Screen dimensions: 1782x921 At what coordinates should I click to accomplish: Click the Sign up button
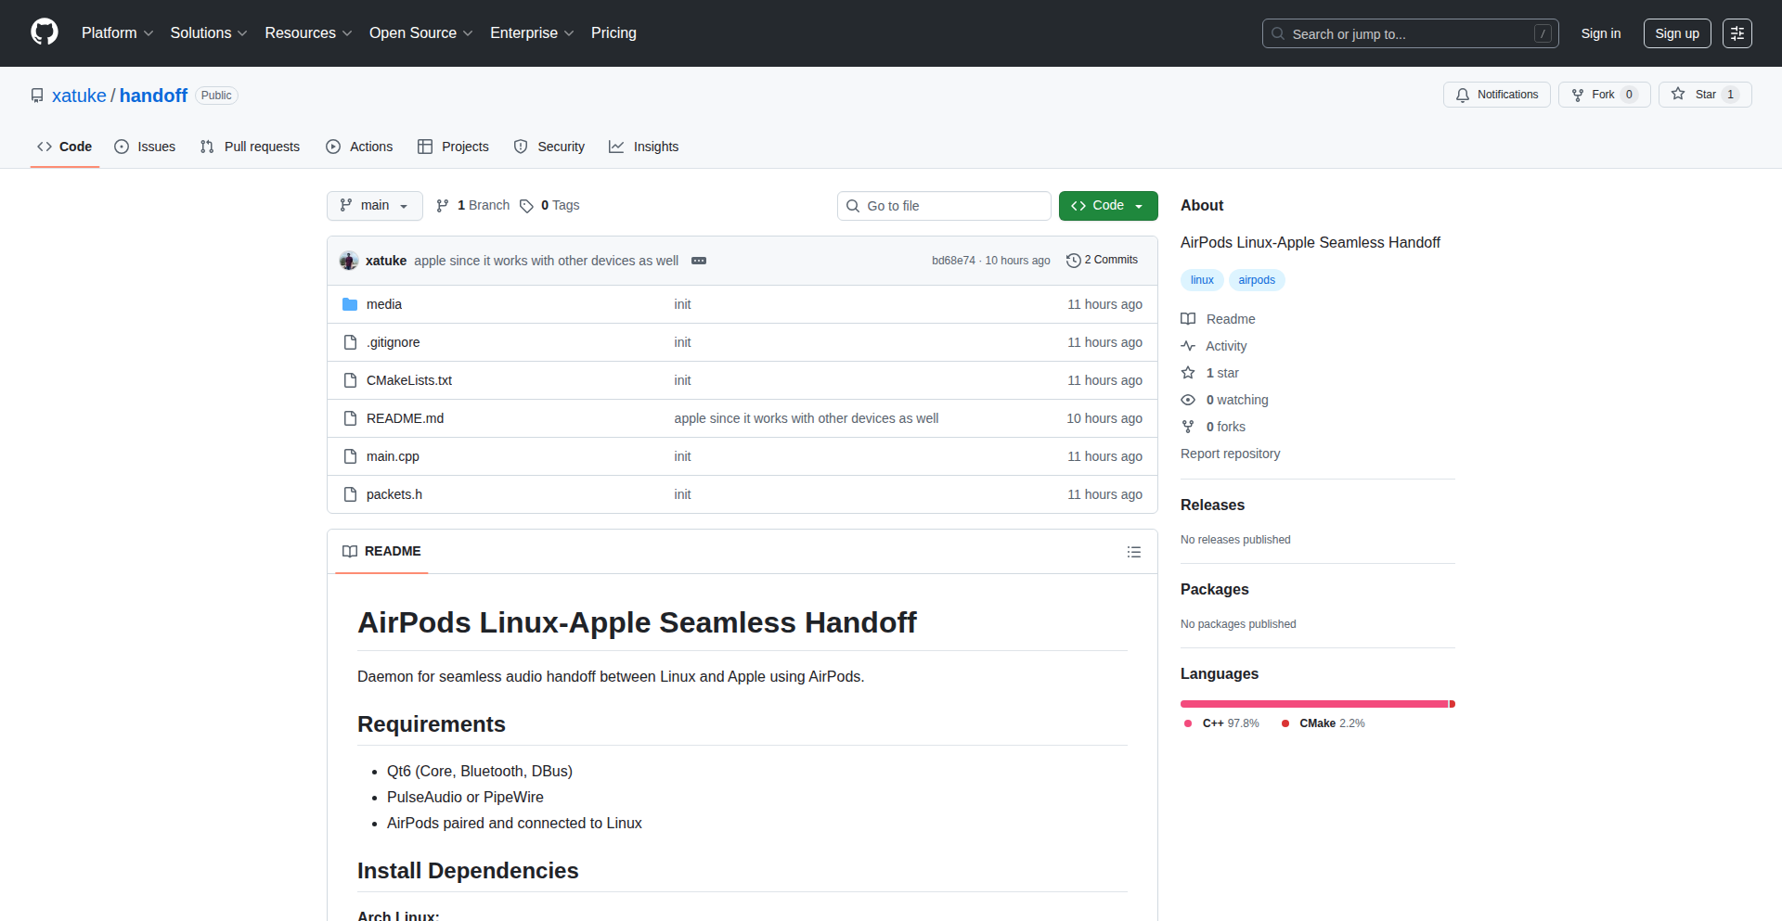pyautogui.click(x=1676, y=32)
